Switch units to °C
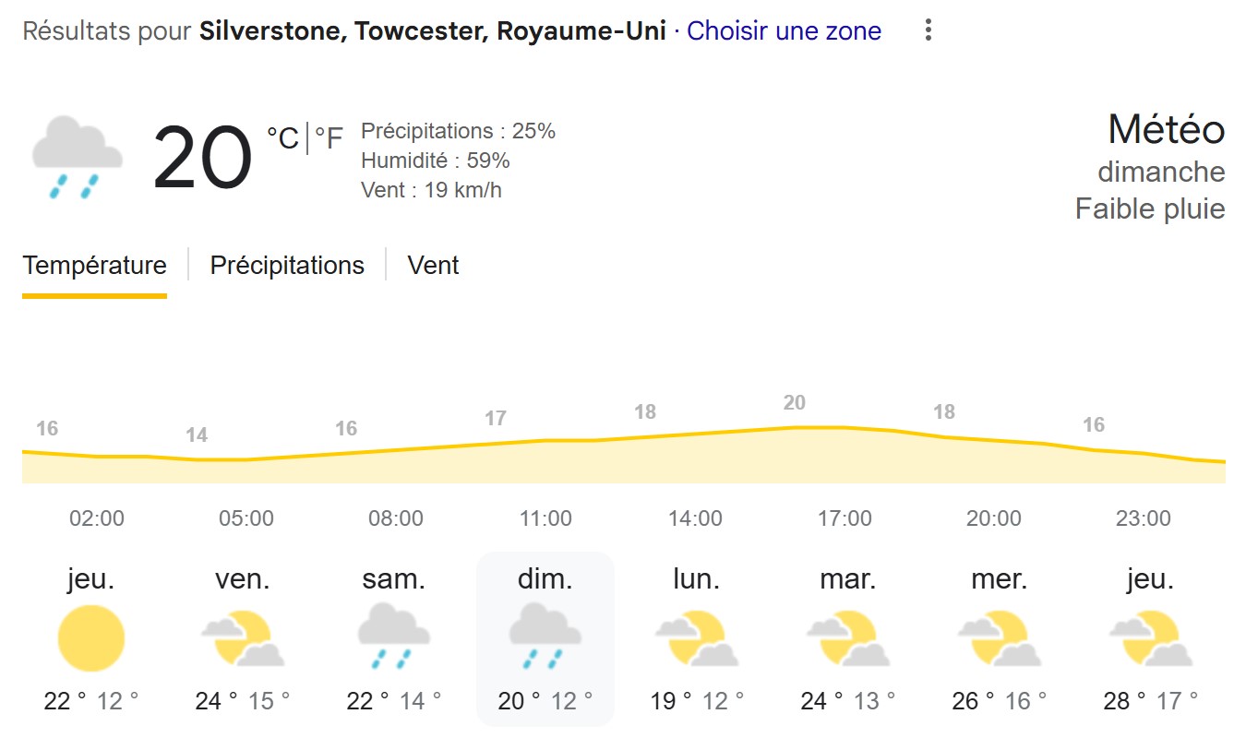 (x=282, y=139)
